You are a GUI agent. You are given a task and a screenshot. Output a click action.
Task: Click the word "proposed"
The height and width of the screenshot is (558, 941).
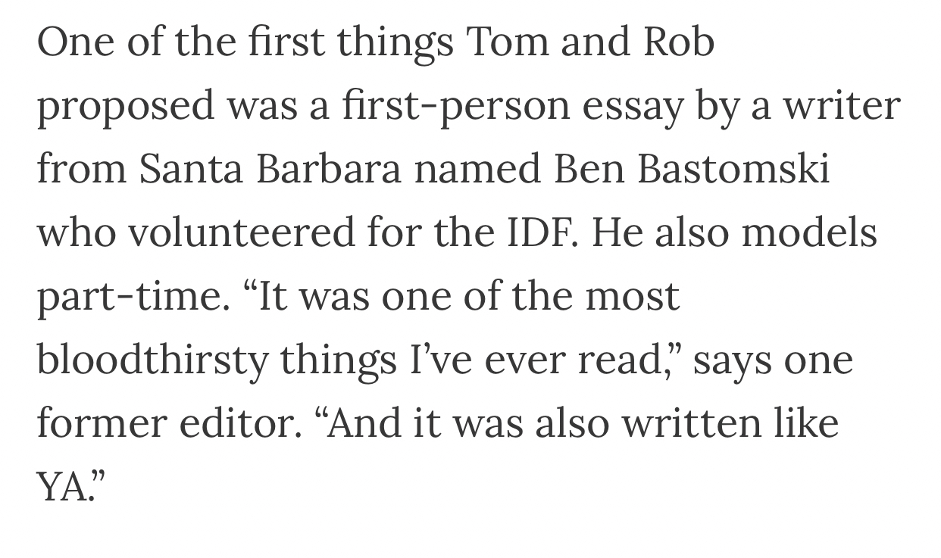125,105
